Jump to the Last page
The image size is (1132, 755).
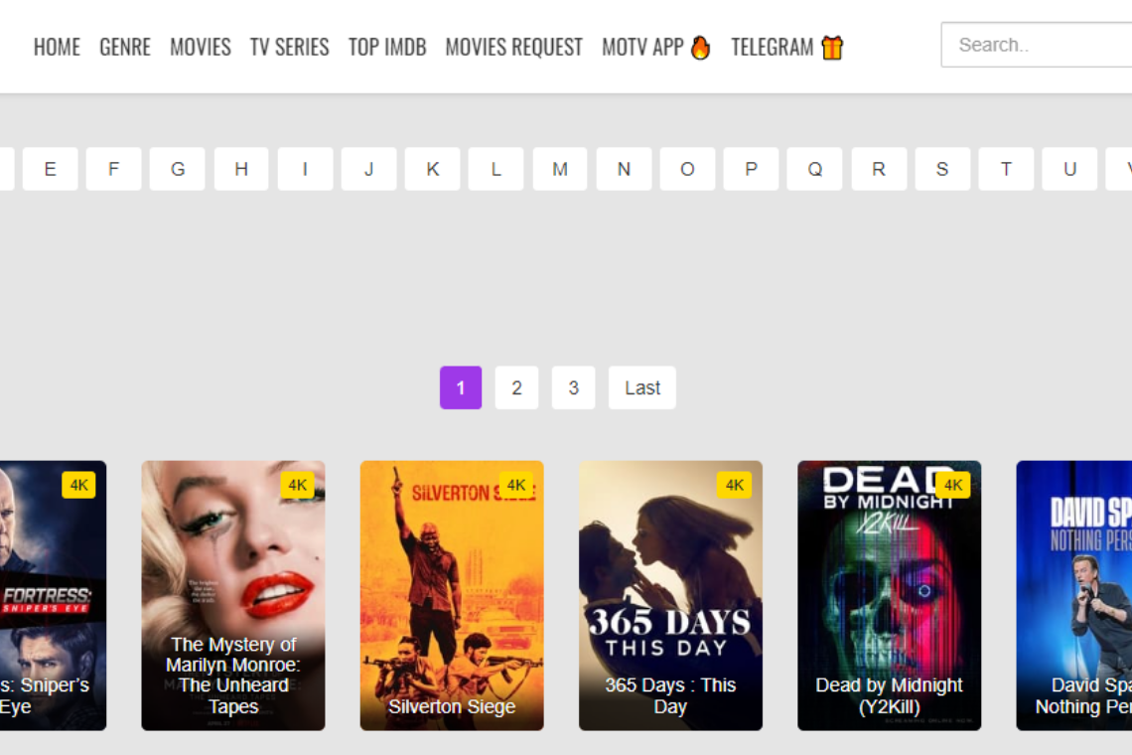[642, 388]
